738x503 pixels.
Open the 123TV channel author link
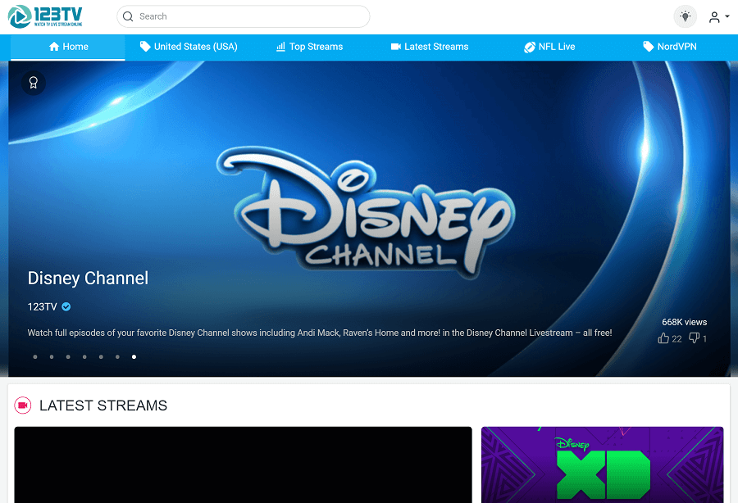(42, 306)
